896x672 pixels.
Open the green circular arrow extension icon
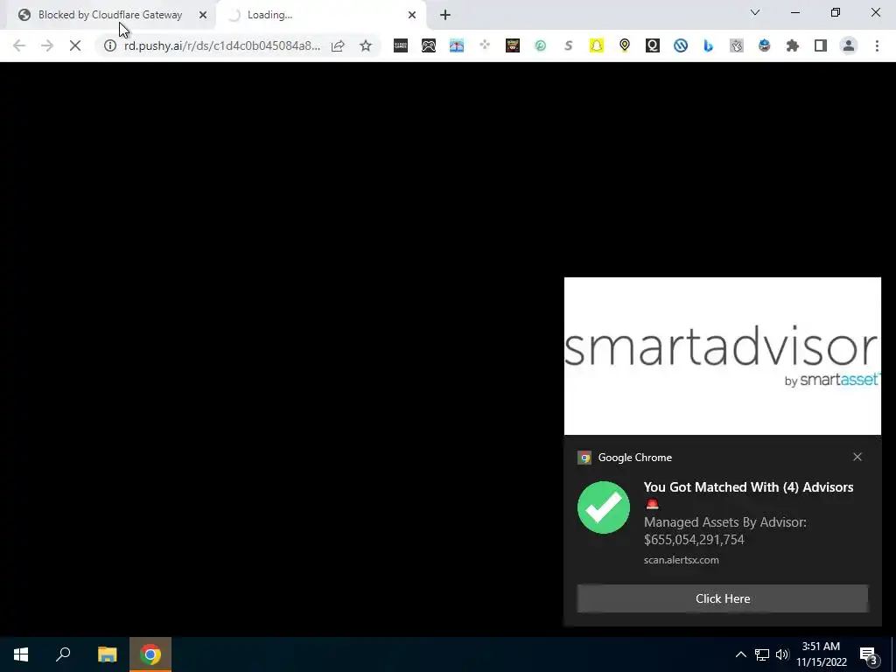(x=541, y=45)
